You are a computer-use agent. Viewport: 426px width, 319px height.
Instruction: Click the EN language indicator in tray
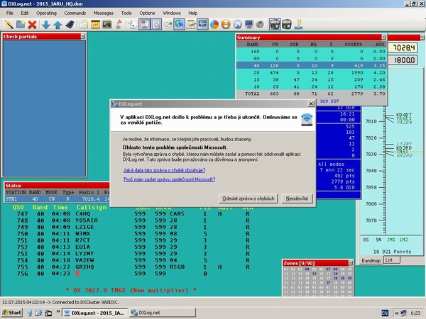click(385, 313)
